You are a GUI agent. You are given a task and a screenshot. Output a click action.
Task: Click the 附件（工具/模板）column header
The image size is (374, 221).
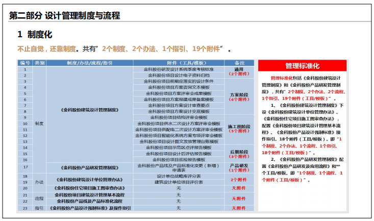coord(178,63)
